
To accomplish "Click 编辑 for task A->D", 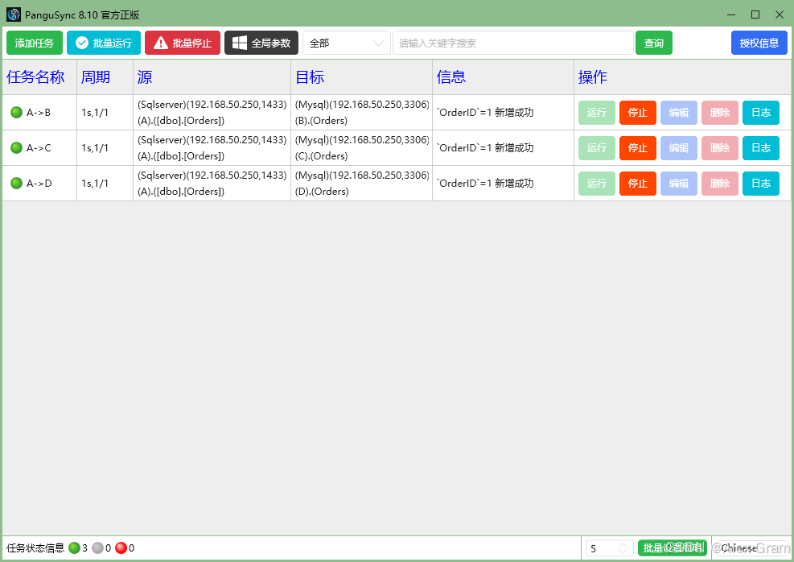I will pyautogui.click(x=679, y=184).
